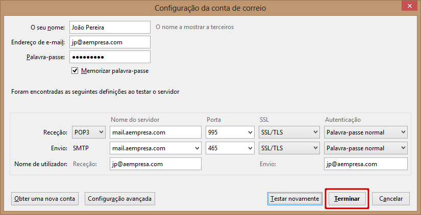The width and height of the screenshot is (421, 215).
Task: Click the Endereço de e-mail field
Action: 110,42
